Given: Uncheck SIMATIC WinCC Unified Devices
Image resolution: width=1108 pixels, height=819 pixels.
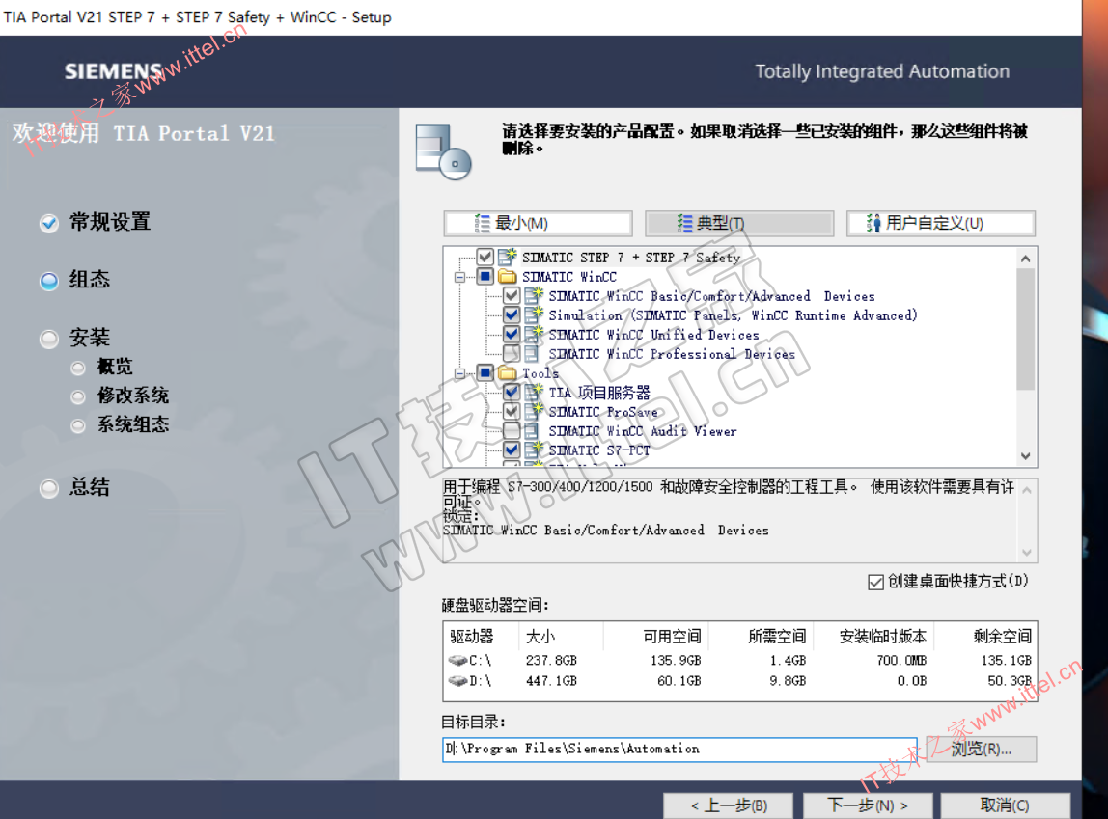Looking at the screenshot, I should click(x=512, y=335).
